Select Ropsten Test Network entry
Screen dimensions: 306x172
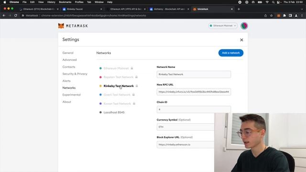coord(119,77)
